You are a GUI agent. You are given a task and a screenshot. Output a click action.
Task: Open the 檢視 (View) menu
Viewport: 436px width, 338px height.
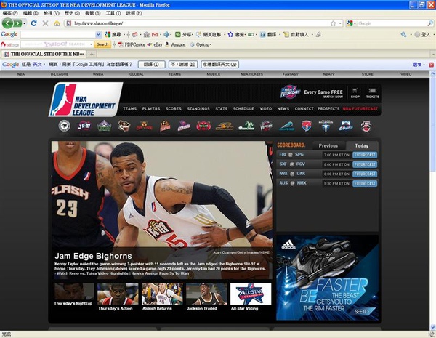pyautogui.click(x=51, y=13)
